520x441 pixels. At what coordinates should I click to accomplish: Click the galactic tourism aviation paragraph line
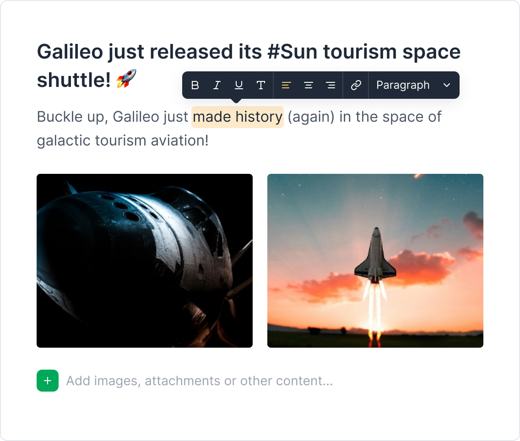coord(123,140)
